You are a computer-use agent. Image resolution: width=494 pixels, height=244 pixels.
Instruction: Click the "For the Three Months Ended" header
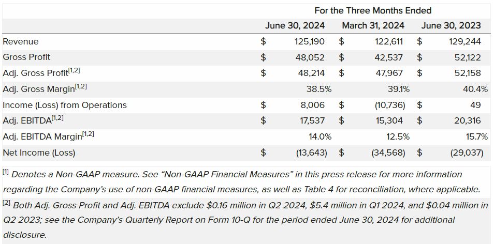pos(372,10)
